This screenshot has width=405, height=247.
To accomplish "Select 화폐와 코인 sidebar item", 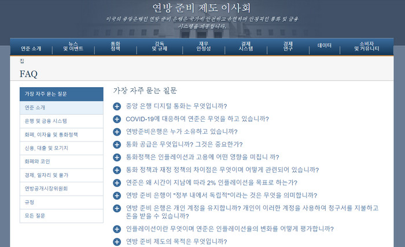I will 61,162.
